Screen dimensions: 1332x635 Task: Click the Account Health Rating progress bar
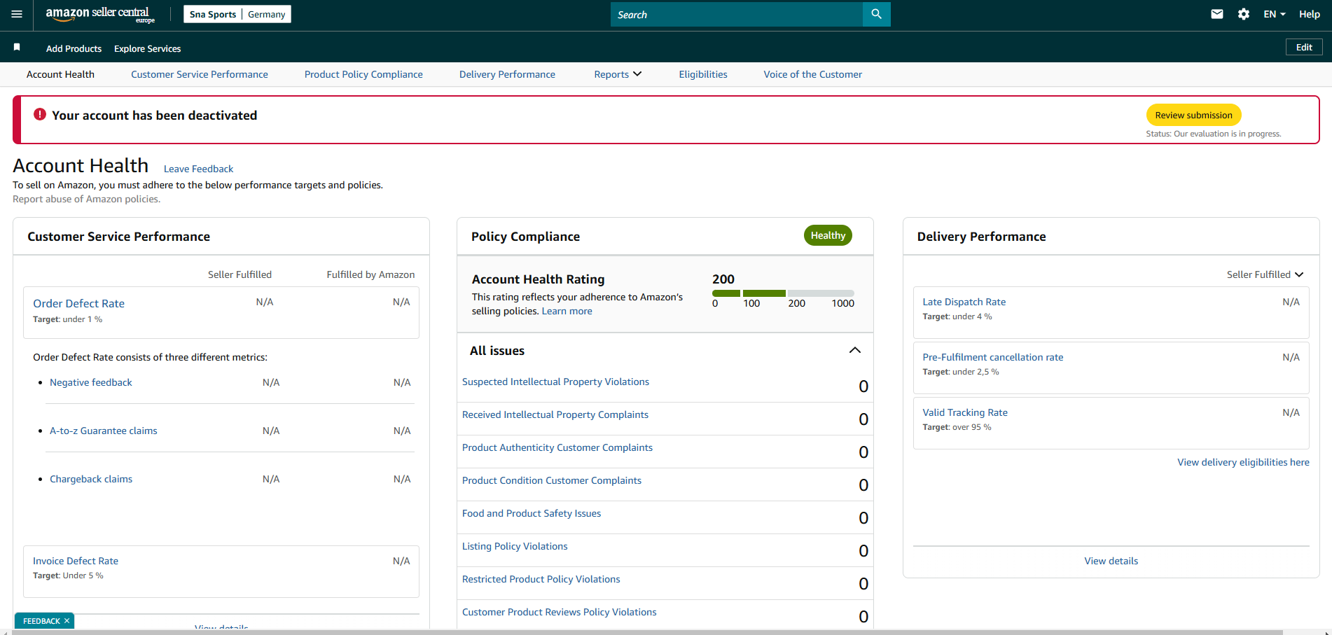(x=783, y=293)
